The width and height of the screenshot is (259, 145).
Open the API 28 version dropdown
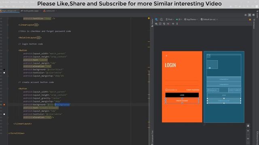pos(179,19)
